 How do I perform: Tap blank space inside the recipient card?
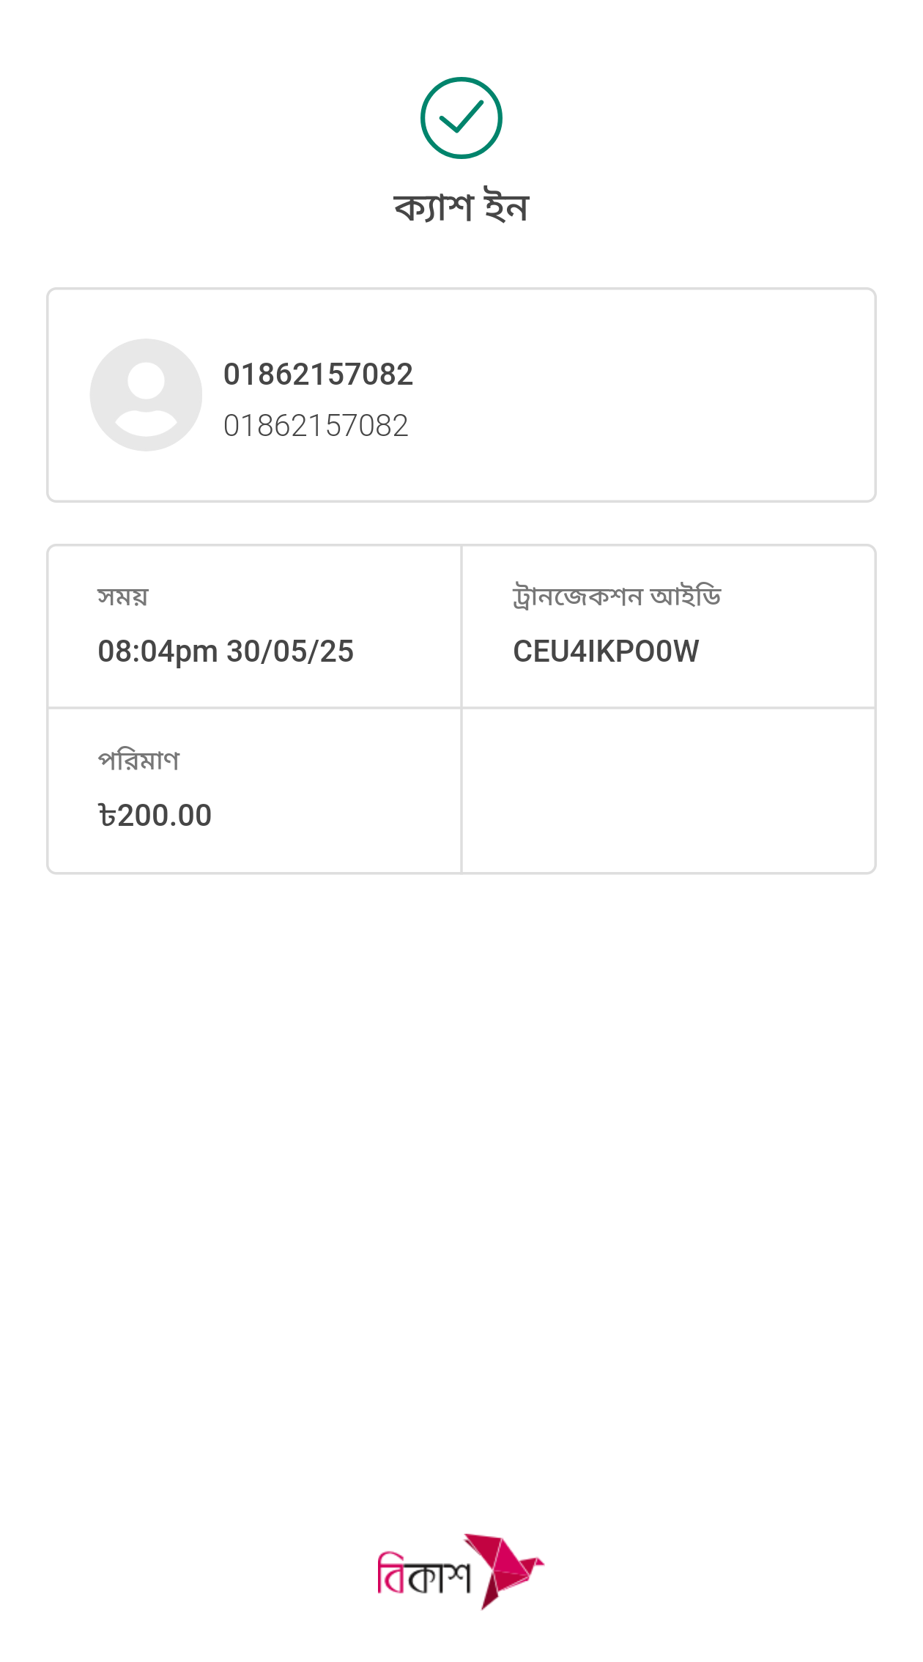[x=645, y=396]
